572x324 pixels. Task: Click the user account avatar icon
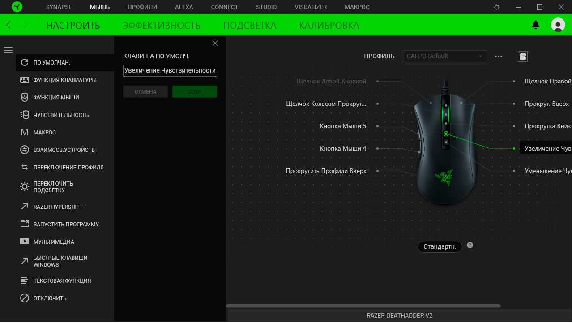pos(558,25)
